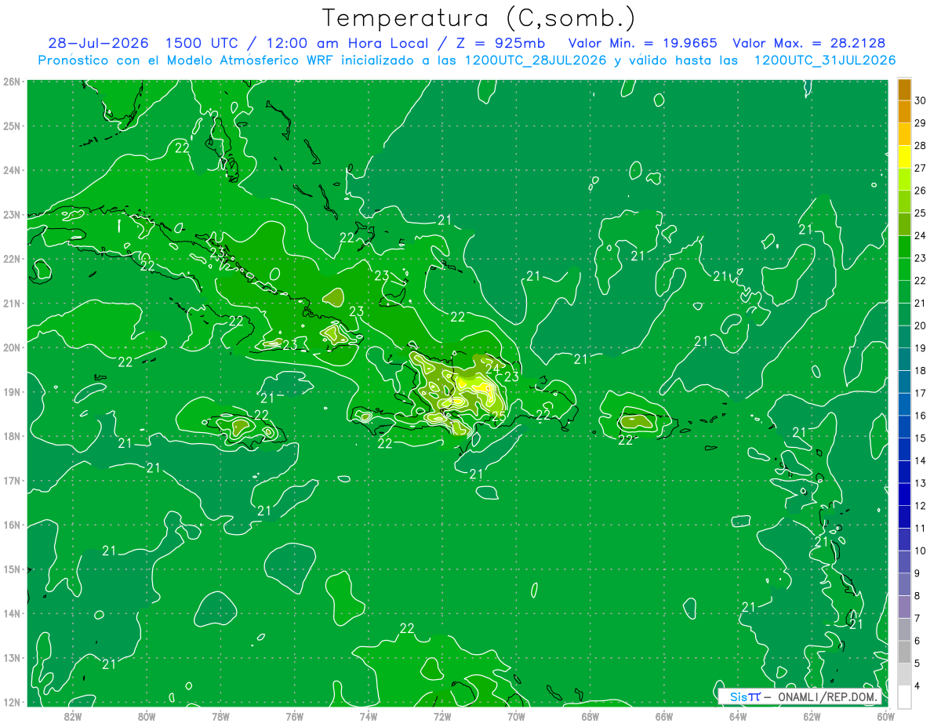This screenshot has width=941, height=727.
Task: Click the '1200UTC_31JUL2026' valid-until timestamp
Action: tap(824, 60)
